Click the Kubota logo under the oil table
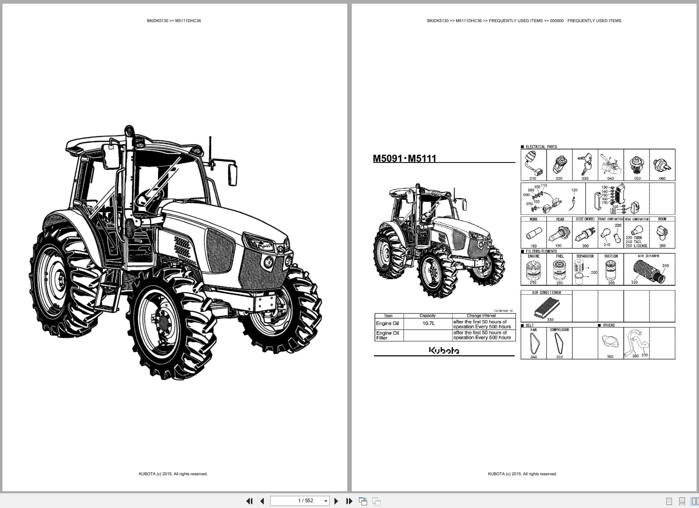 point(444,350)
